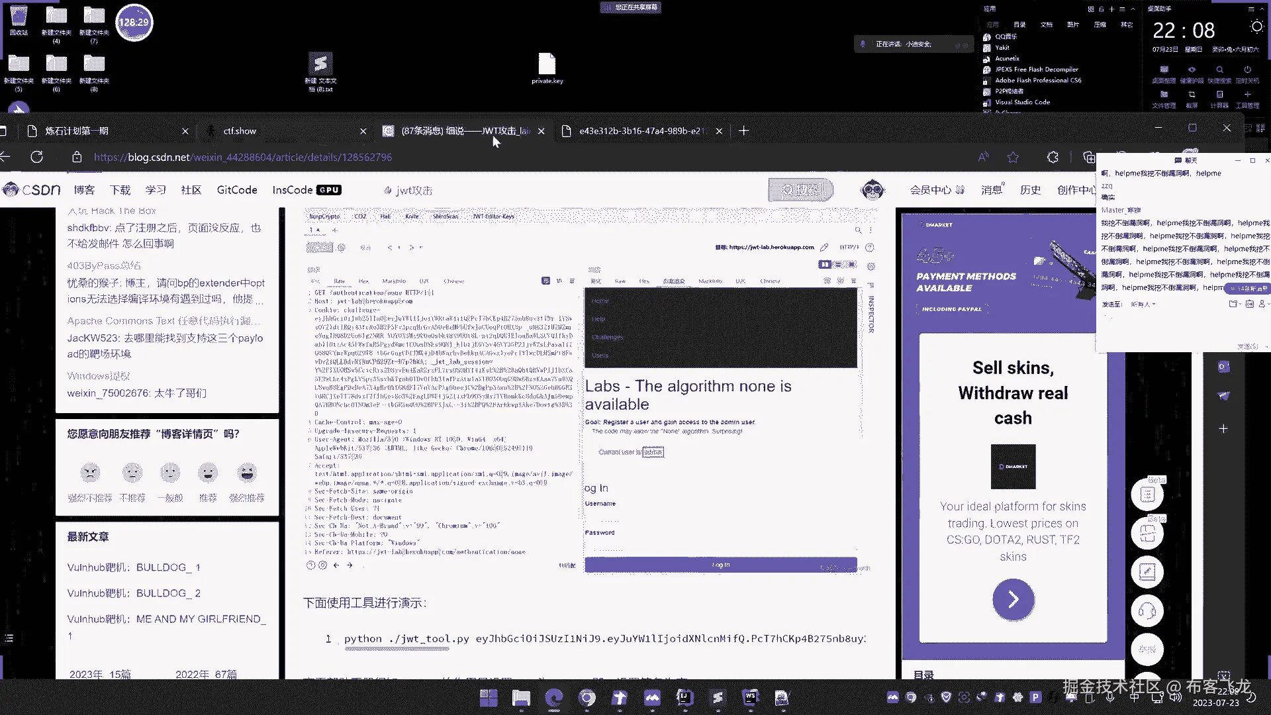This screenshot has width=1271, height=715.
Task: Click the Windows Start button on taskbar
Action: (489, 698)
